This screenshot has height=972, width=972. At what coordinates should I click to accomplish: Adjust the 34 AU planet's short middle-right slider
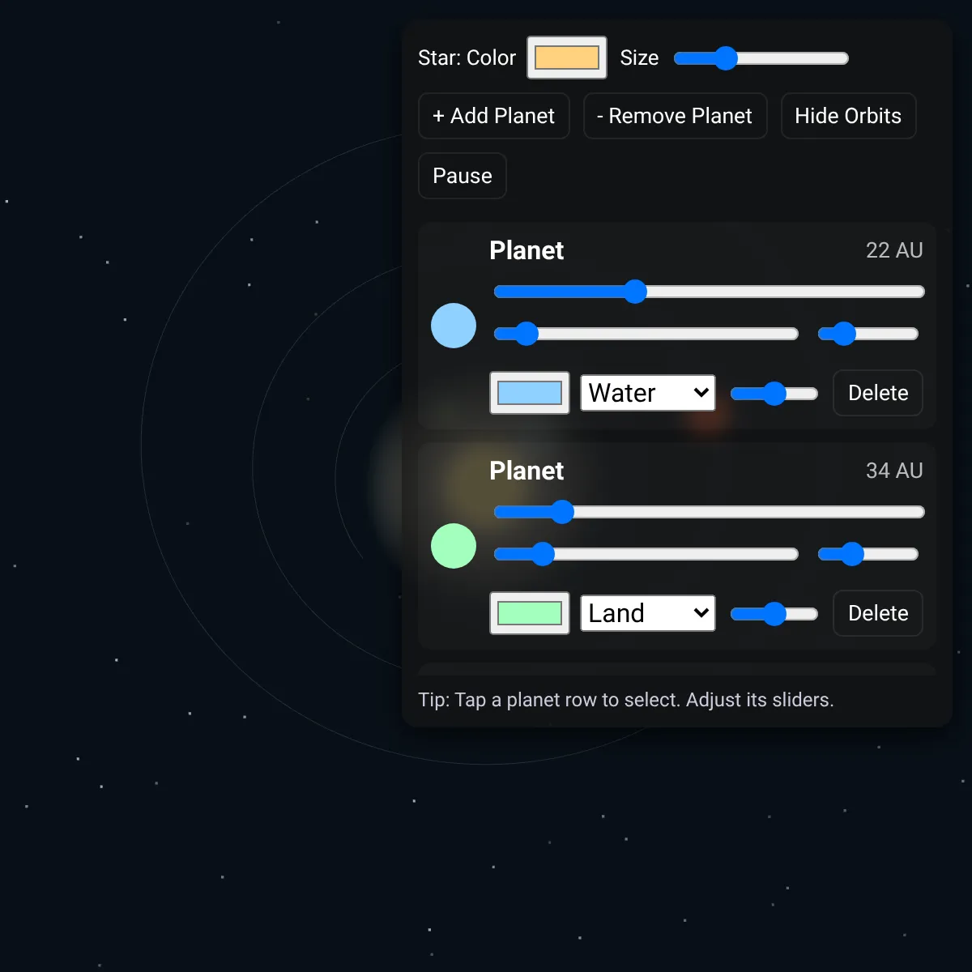click(x=868, y=554)
